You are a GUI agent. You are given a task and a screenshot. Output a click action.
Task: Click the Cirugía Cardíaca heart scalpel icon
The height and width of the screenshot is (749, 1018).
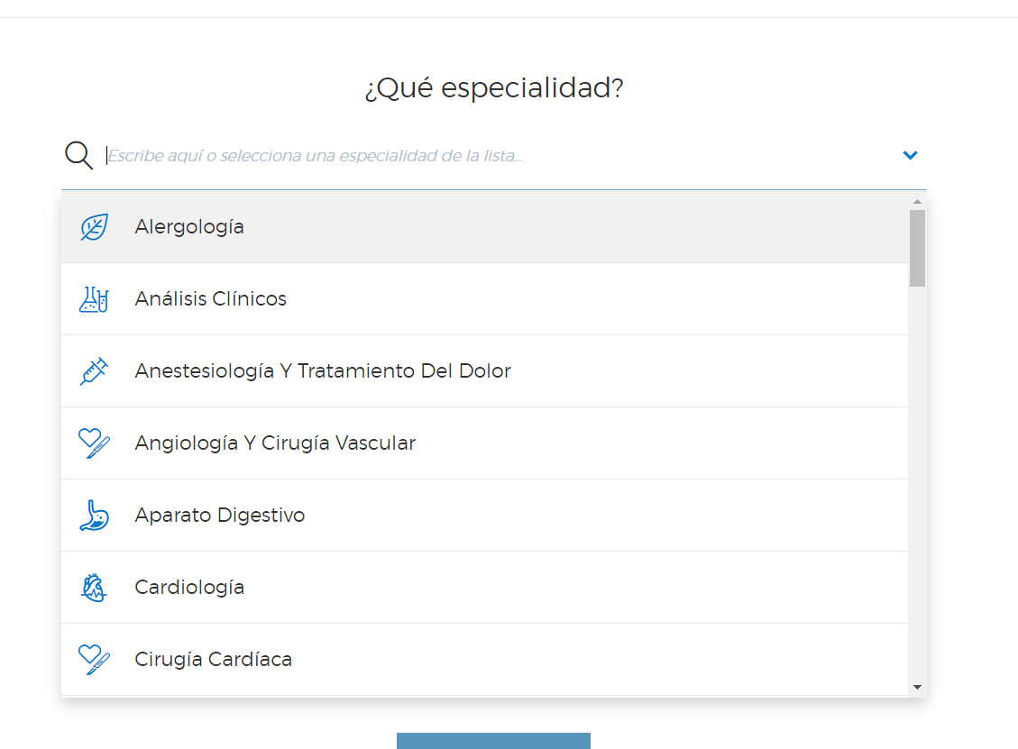[94, 660]
